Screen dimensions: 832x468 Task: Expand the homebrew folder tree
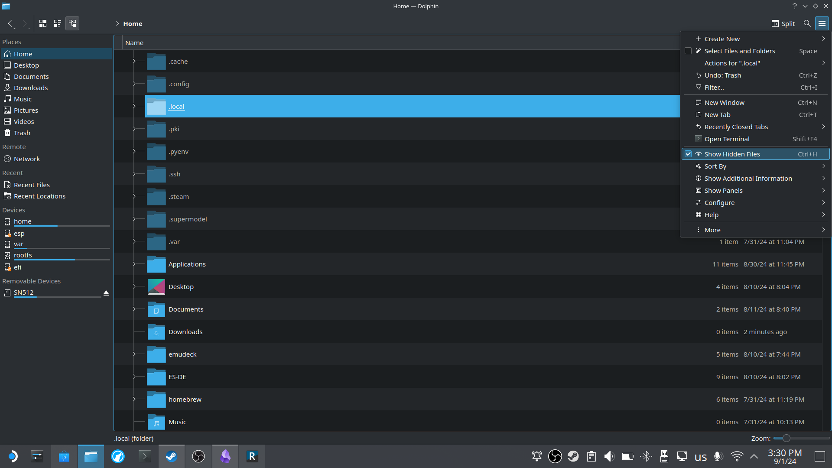click(x=134, y=399)
